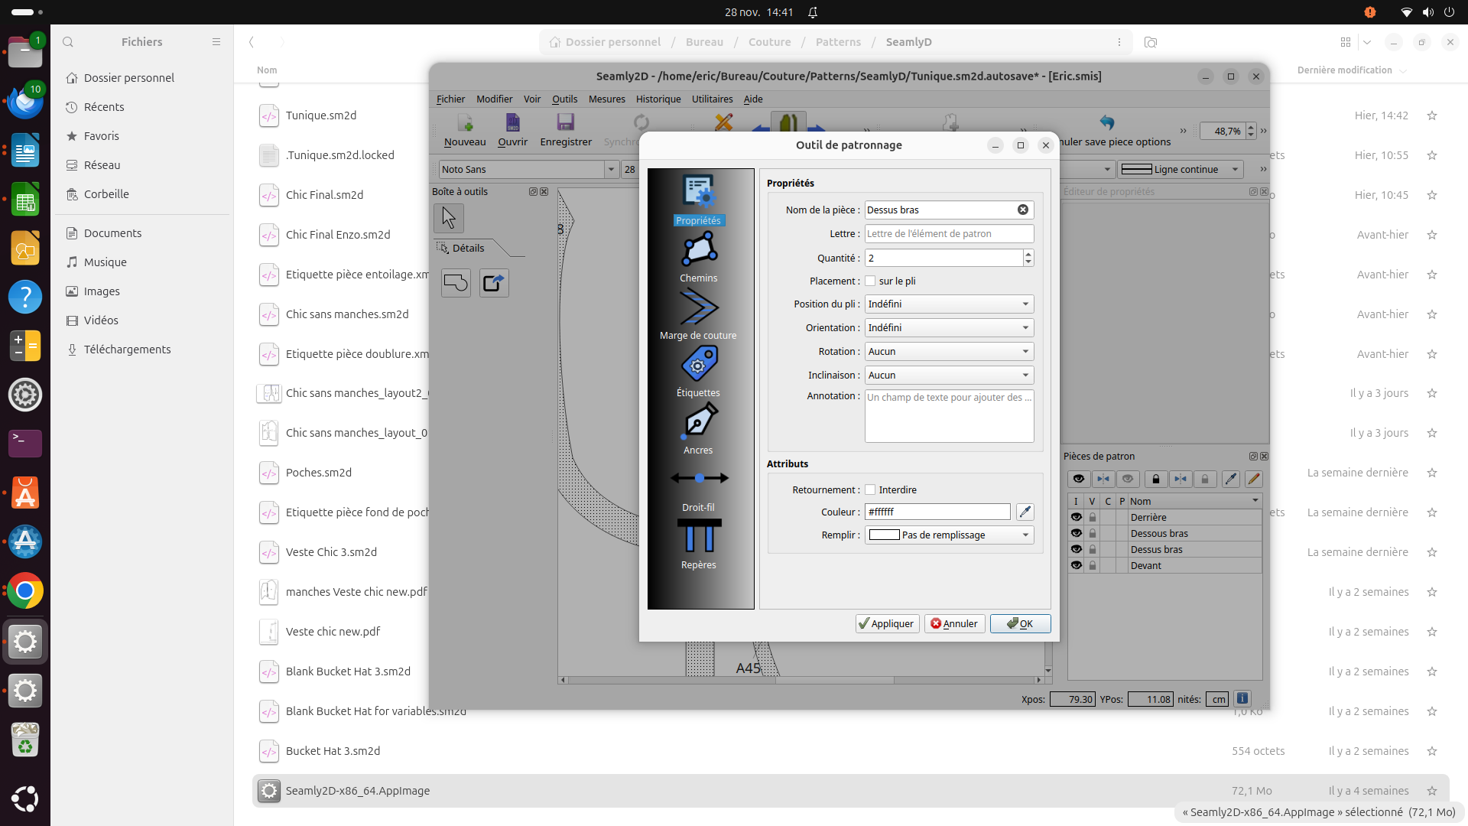Enable the 'sur le pli' checkbox
Image resolution: width=1468 pixels, height=826 pixels.
tap(870, 281)
